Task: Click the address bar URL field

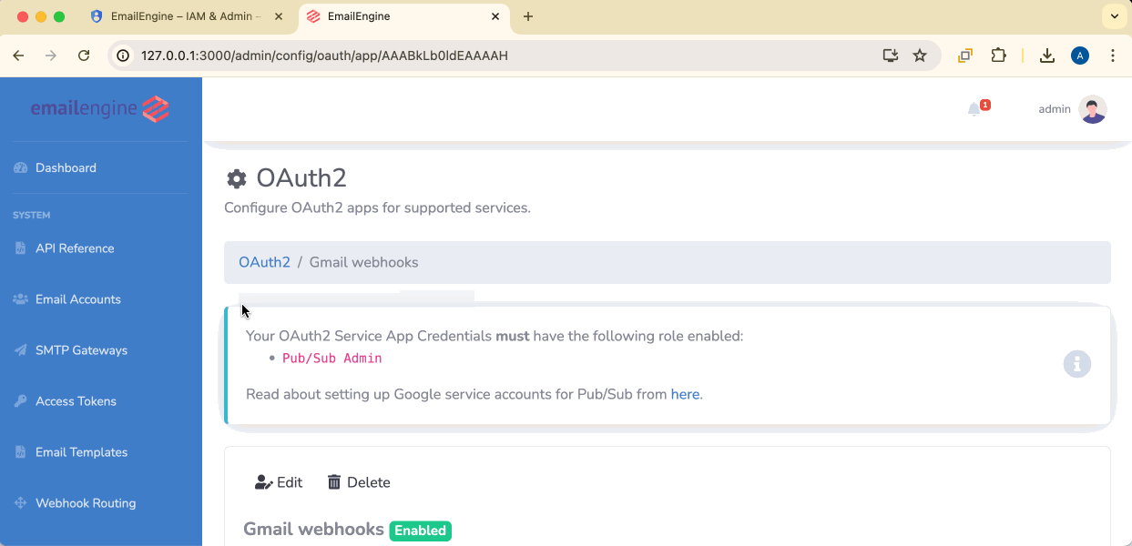Action: tap(364, 55)
